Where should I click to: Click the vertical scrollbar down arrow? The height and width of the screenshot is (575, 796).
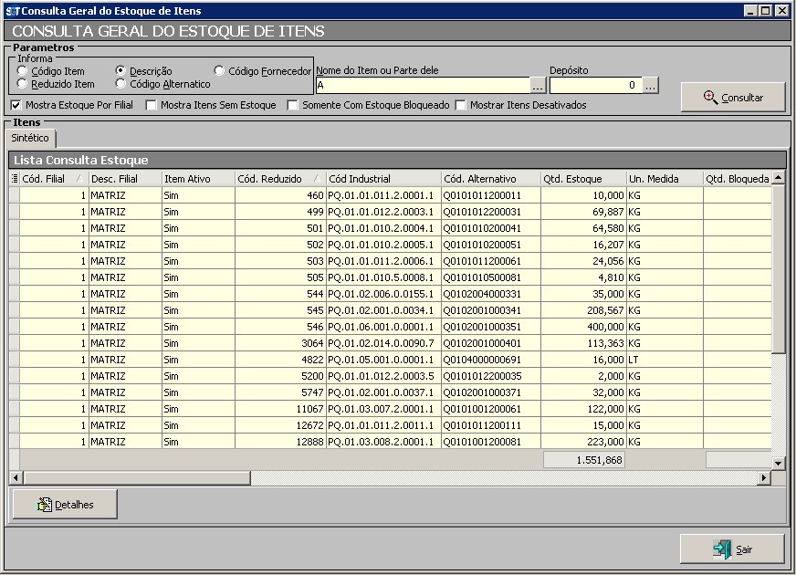(779, 464)
